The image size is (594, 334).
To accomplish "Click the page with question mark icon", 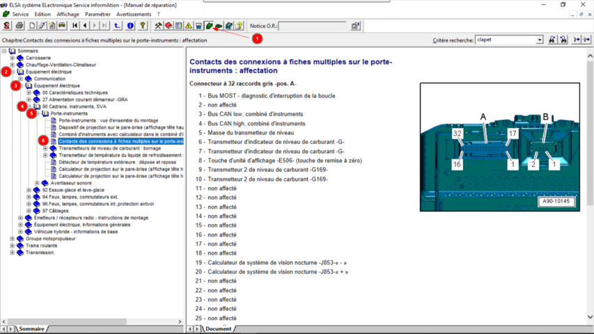I will (239, 26).
